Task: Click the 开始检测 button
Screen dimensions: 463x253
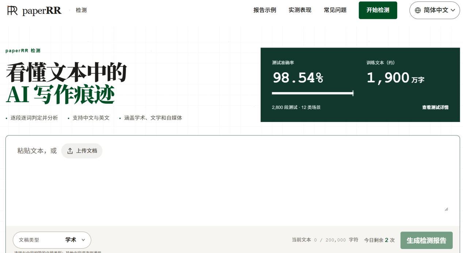Action: pyautogui.click(x=378, y=10)
